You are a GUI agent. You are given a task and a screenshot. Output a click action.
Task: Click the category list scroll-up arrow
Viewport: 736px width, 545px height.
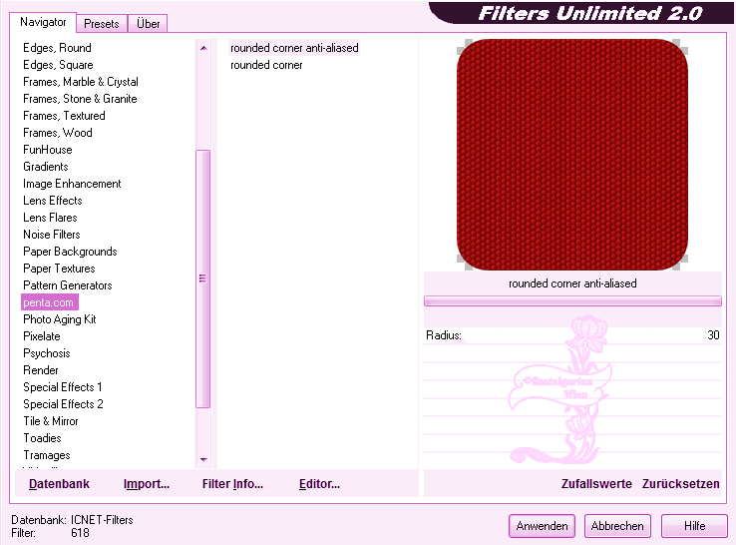pyautogui.click(x=203, y=48)
